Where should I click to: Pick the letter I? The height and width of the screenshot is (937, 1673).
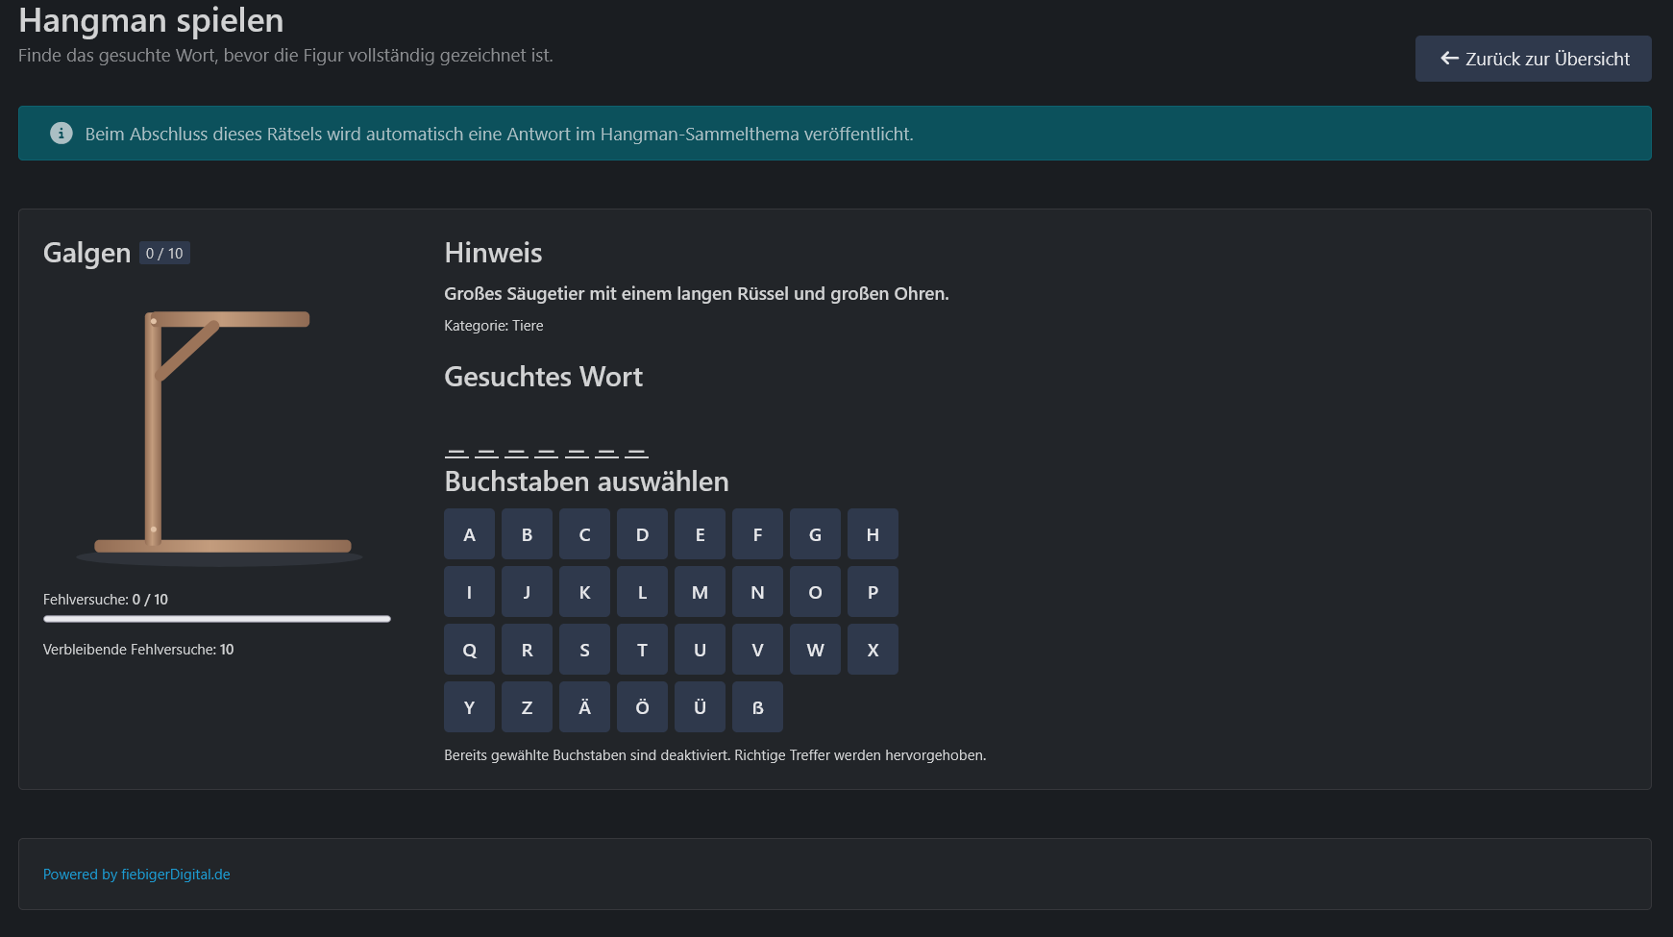(x=469, y=592)
